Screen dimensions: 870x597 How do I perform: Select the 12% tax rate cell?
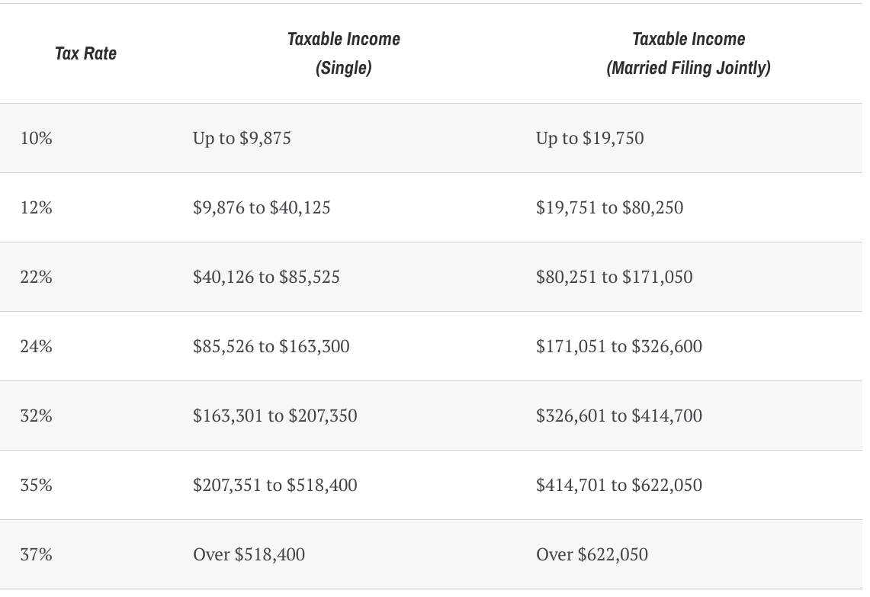(x=37, y=207)
